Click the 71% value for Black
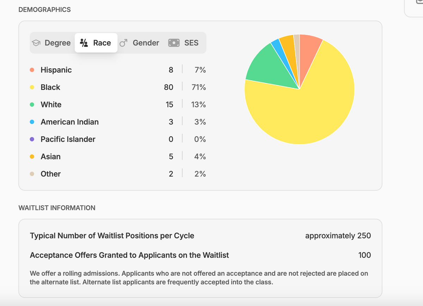Screen dimensions: 423x306 coord(198,87)
